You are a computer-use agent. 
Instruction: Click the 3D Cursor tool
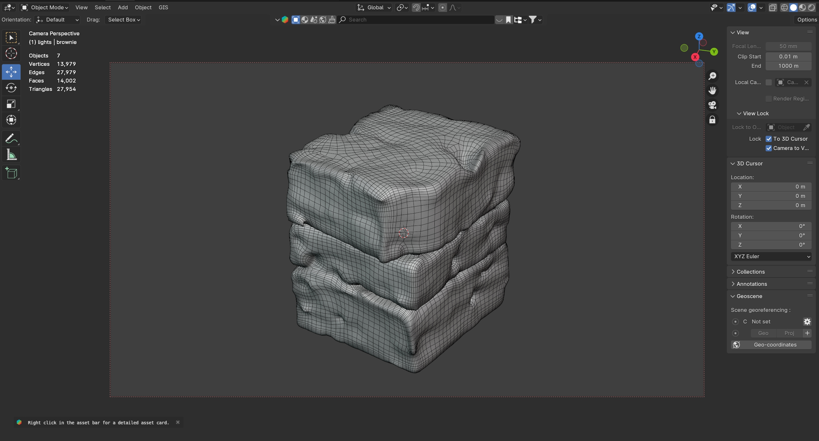(x=11, y=53)
